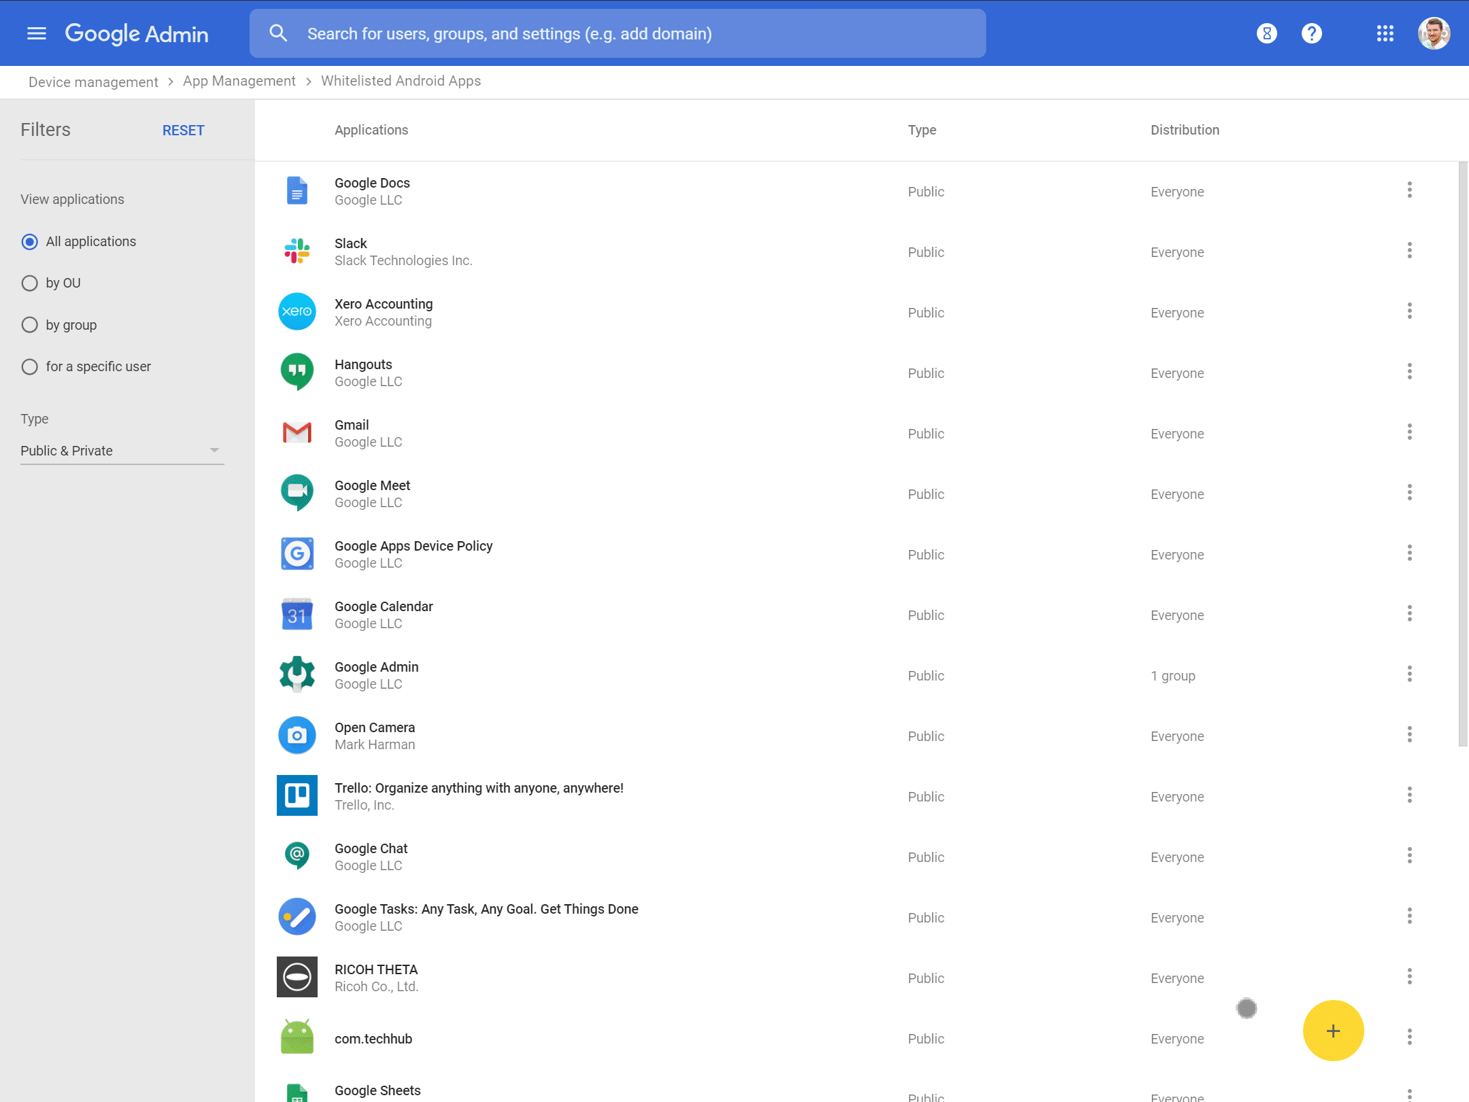Screen dimensions: 1469x1102
Task: Select the by group radio button
Action: point(29,325)
